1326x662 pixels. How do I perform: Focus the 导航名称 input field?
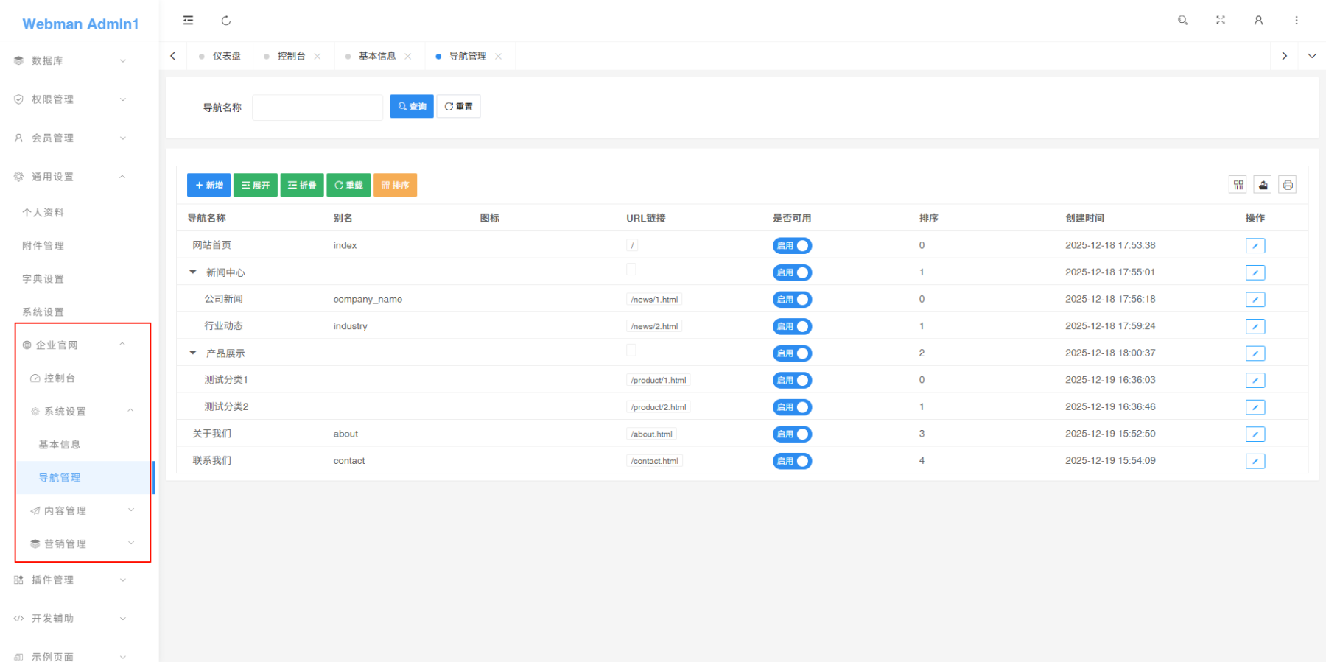(x=317, y=108)
